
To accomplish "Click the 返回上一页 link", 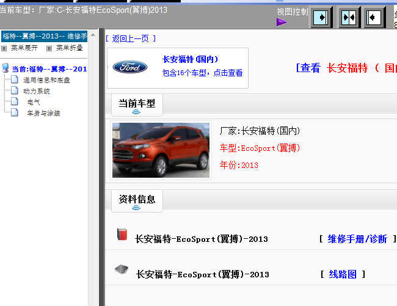I will (x=131, y=38).
